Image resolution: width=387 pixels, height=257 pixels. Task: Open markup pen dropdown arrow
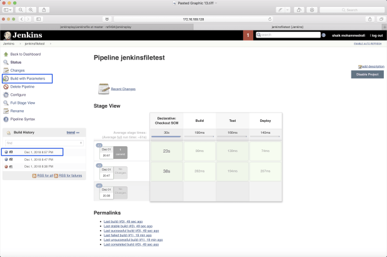(288, 10)
